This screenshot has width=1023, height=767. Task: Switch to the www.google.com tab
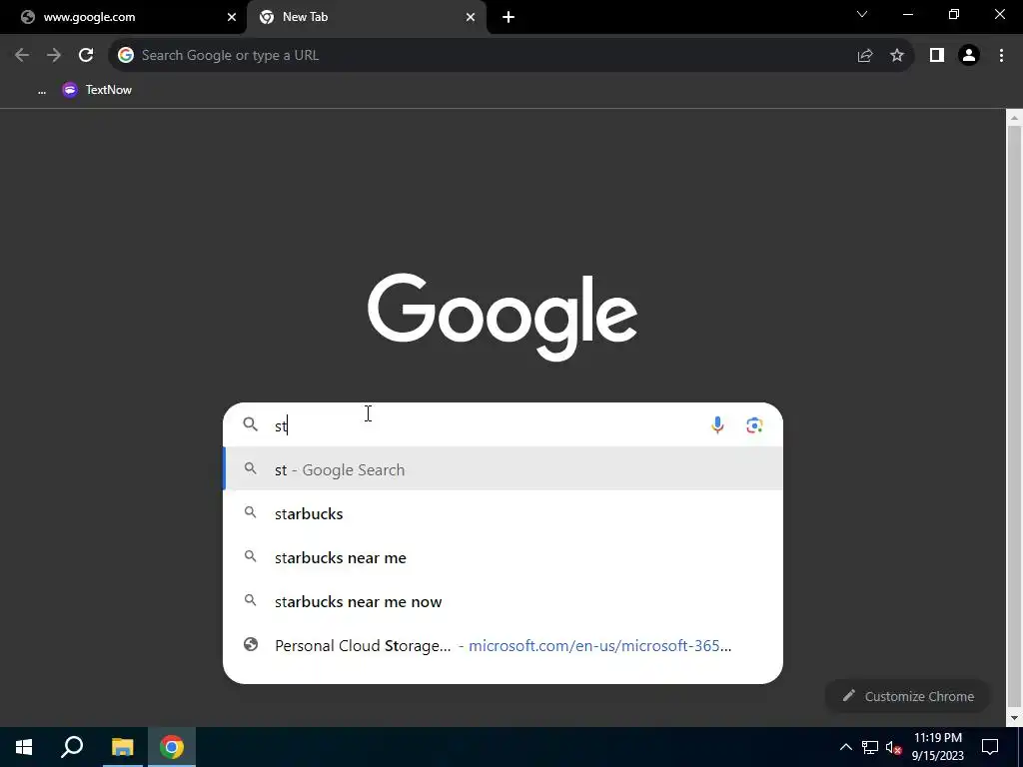pyautogui.click(x=124, y=18)
